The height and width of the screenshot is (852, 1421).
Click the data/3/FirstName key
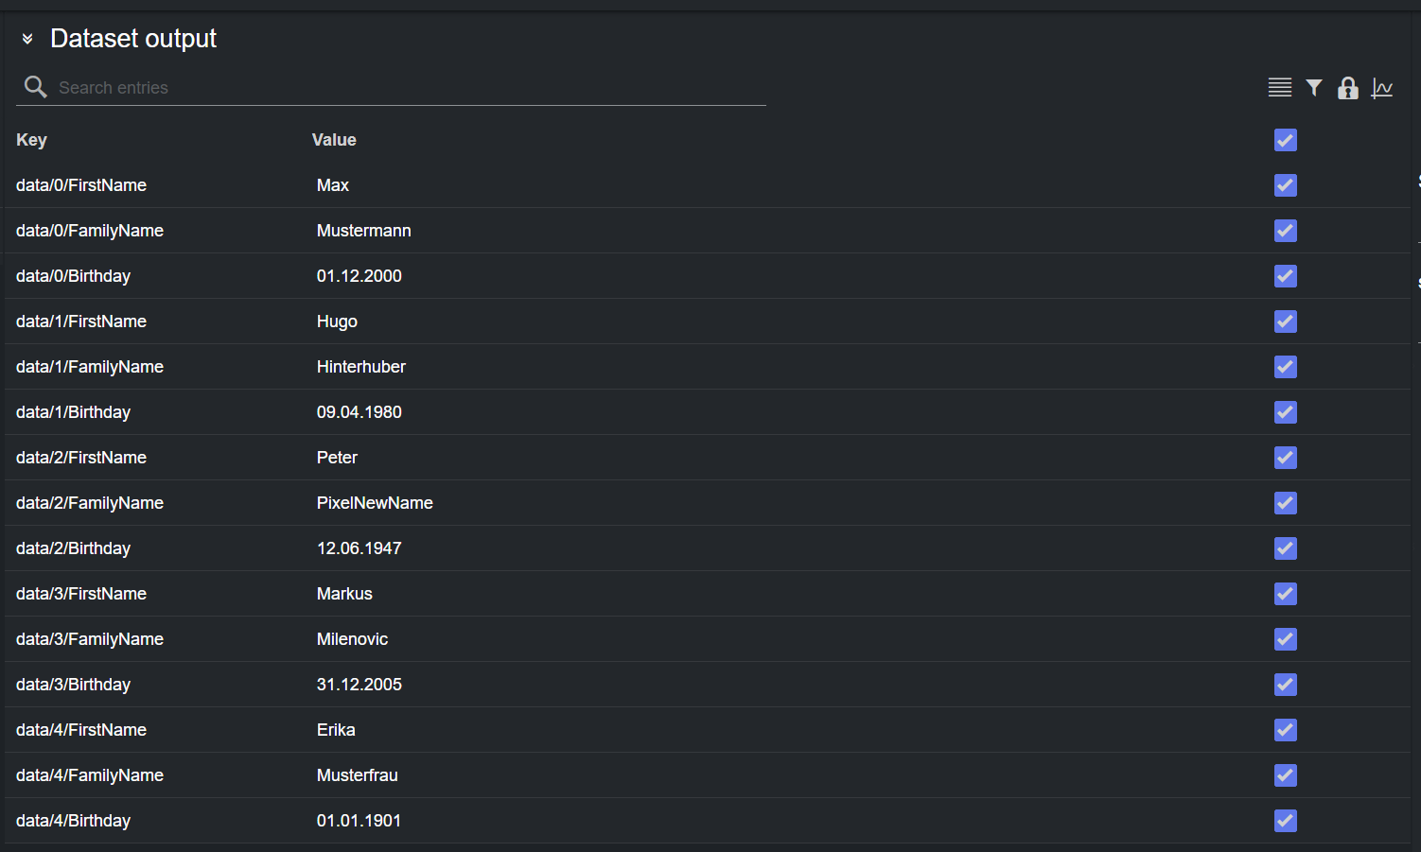pos(81,594)
